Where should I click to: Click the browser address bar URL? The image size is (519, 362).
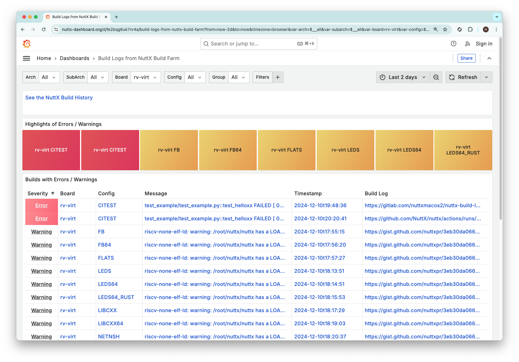tap(245, 29)
